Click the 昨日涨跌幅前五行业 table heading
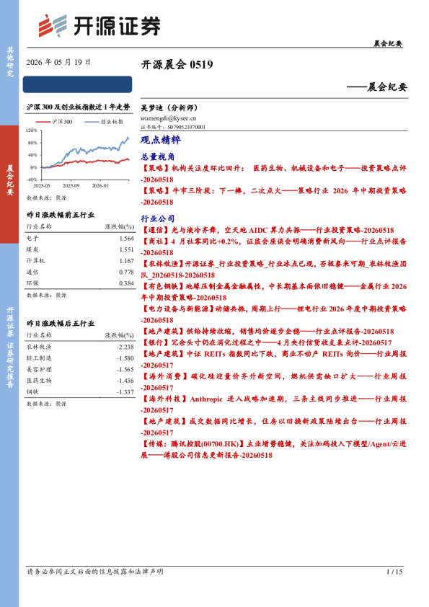This screenshot has height=607, width=429. (61, 215)
